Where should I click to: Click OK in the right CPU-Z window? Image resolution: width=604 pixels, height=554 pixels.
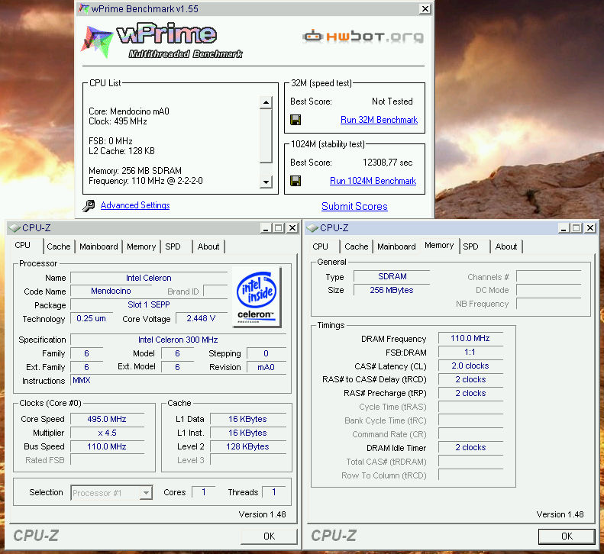(x=567, y=536)
